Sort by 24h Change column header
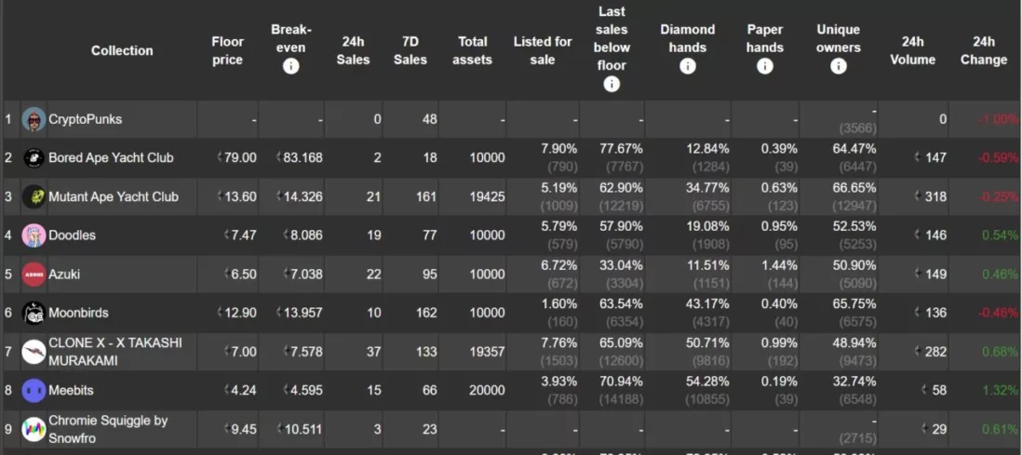 click(984, 51)
